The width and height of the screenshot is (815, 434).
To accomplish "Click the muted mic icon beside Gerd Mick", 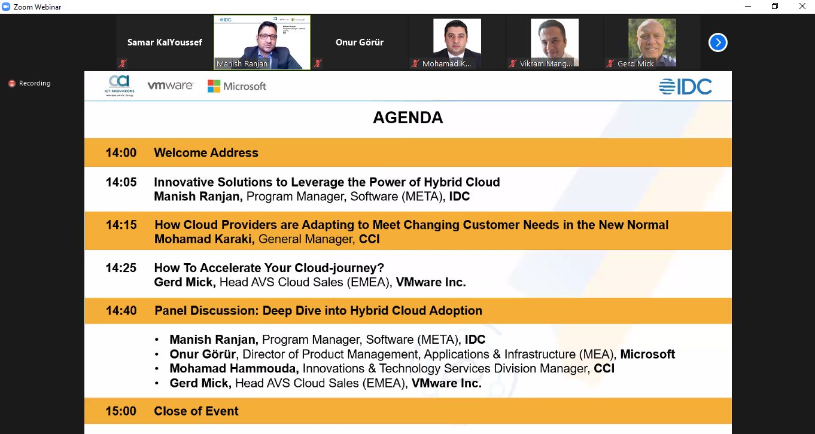I will (x=610, y=63).
